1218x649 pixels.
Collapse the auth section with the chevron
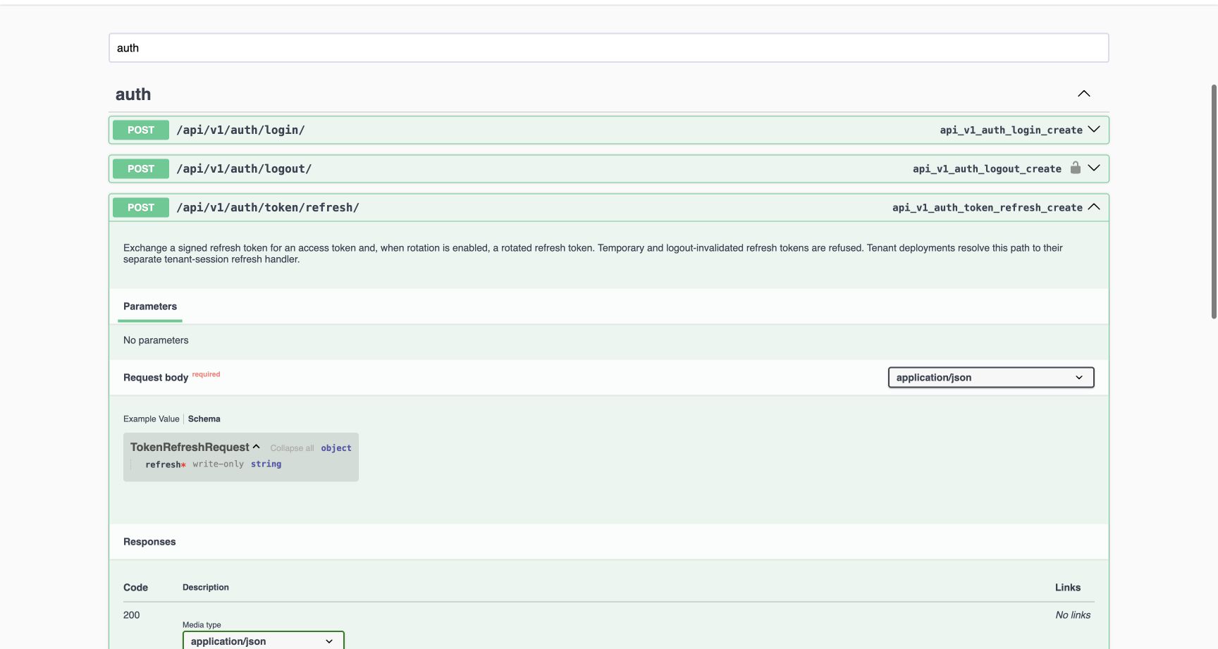1084,94
